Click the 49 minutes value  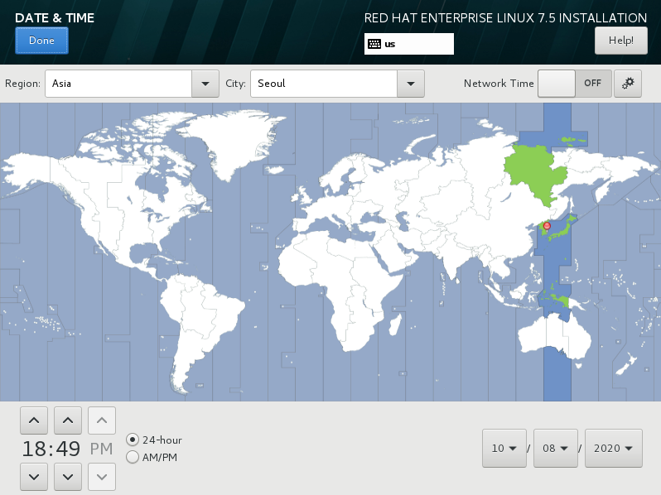click(x=68, y=449)
